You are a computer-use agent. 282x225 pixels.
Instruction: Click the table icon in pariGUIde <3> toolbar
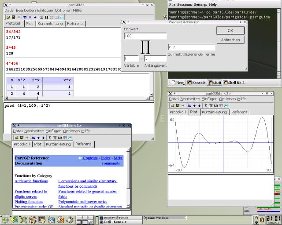(64, 138)
